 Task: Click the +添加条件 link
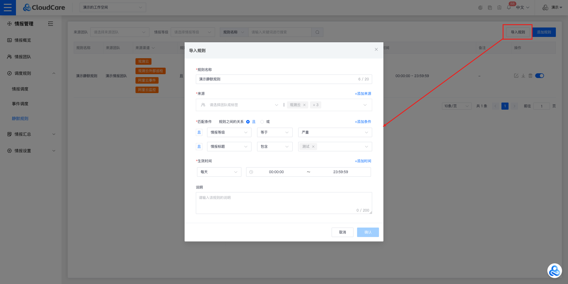pyautogui.click(x=363, y=122)
